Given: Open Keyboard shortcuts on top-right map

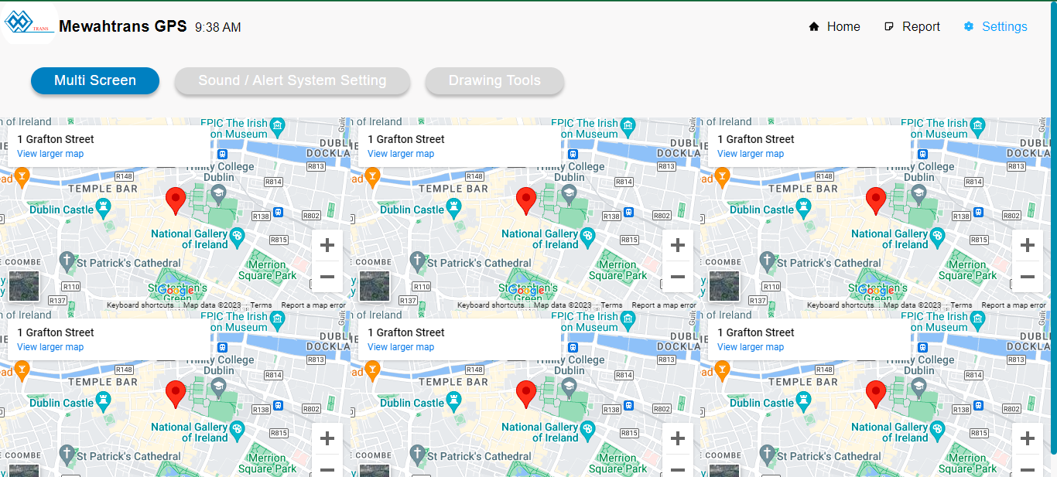Looking at the screenshot, I should (841, 305).
